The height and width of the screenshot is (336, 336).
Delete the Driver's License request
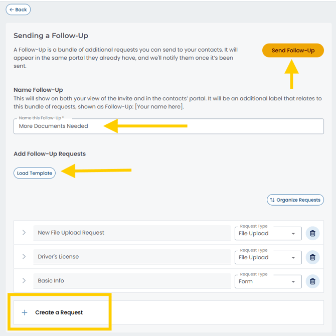pyautogui.click(x=312, y=257)
